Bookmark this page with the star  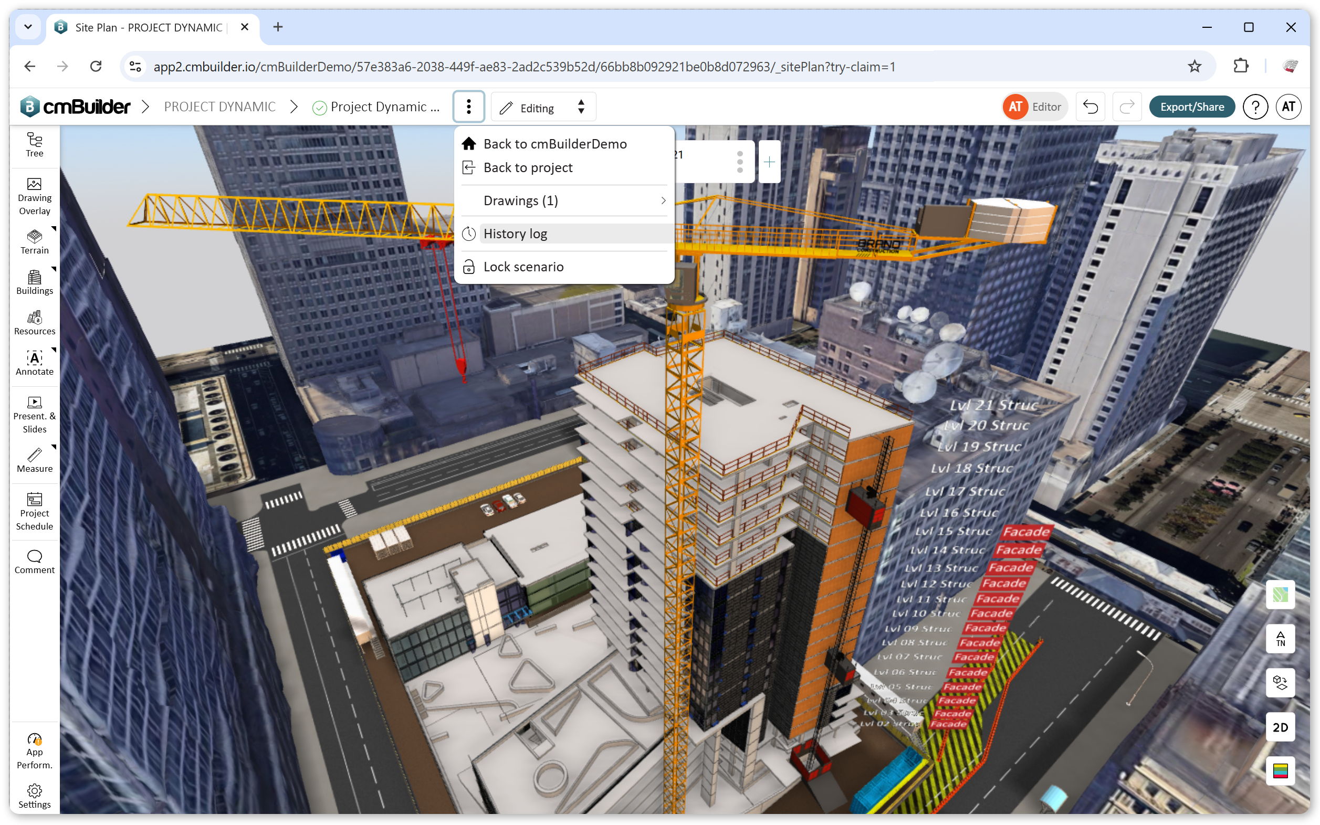click(1194, 67)
